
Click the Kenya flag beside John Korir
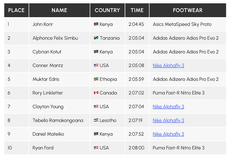(x=96, y=24)
